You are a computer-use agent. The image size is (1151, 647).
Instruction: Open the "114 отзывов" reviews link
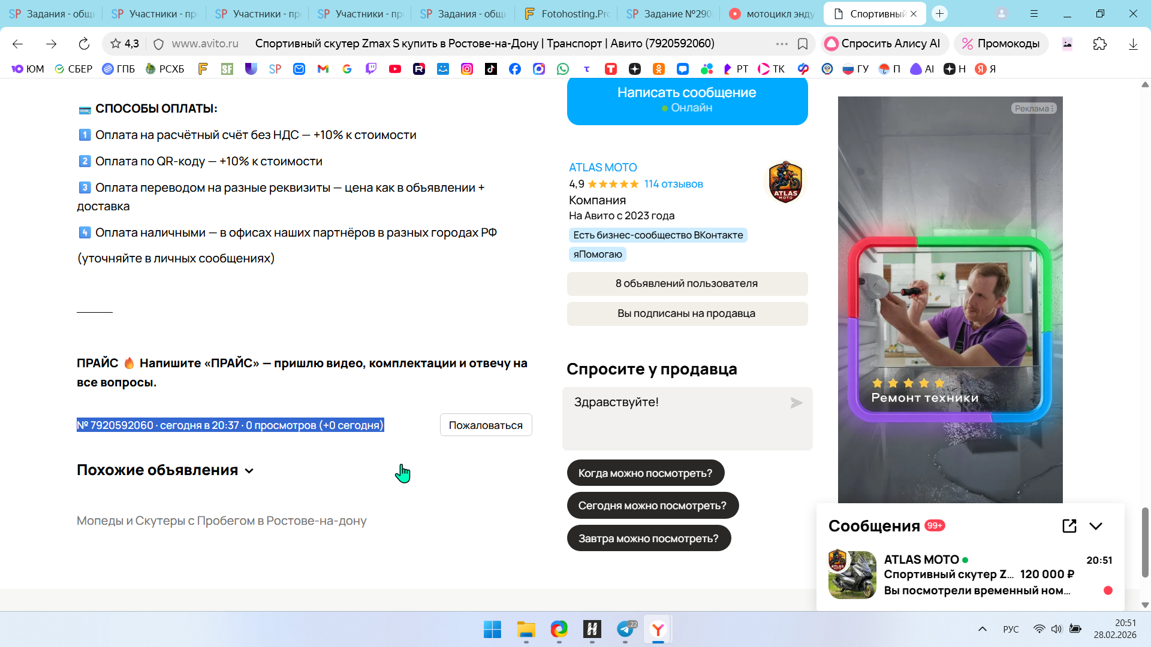[x=673, y=184]
